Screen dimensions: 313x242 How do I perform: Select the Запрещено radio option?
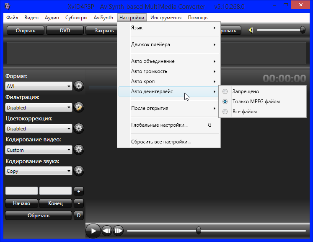(x=225, y=91)
